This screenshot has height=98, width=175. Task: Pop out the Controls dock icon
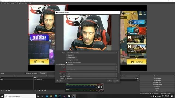click(174, 76)
